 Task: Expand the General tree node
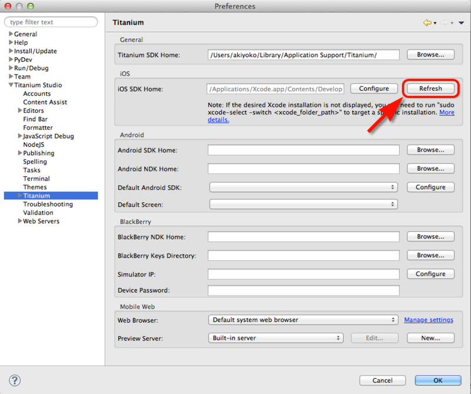click(x=11, y=34)
